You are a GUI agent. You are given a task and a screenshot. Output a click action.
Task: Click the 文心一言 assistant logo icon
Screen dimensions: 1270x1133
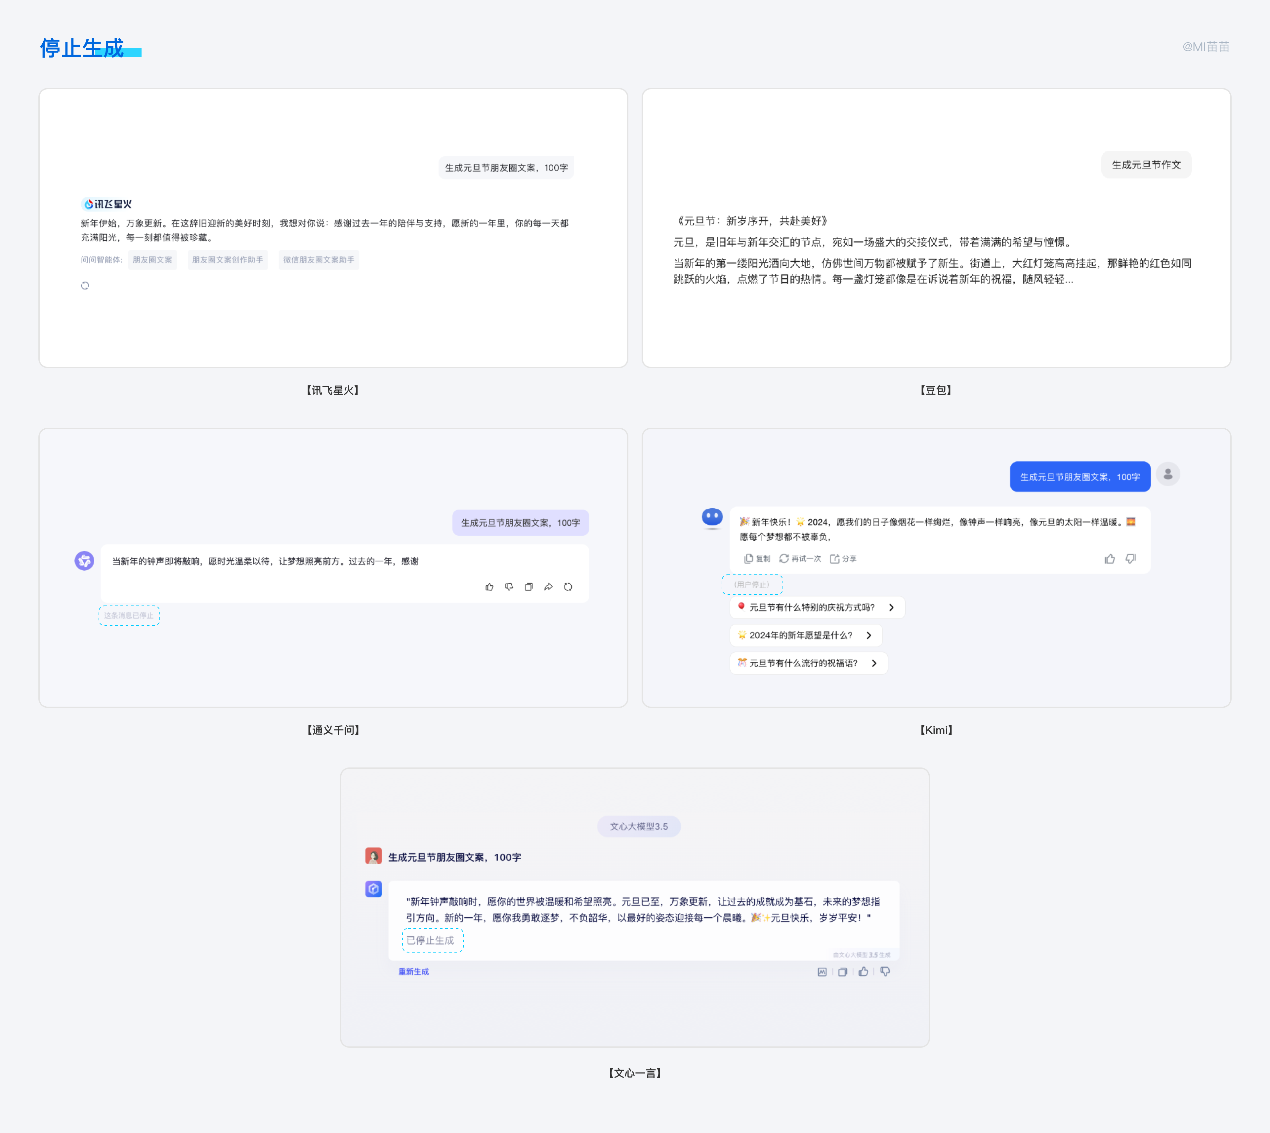pyautogui.click(x=374, y=889)
